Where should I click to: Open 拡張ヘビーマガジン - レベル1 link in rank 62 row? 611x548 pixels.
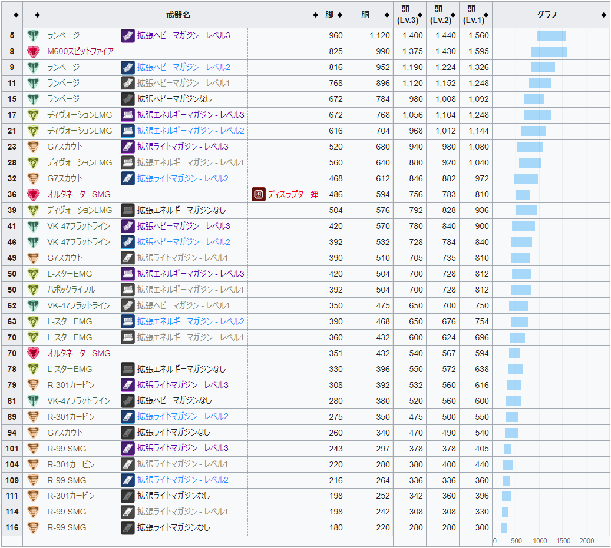[x=183, y=305]
